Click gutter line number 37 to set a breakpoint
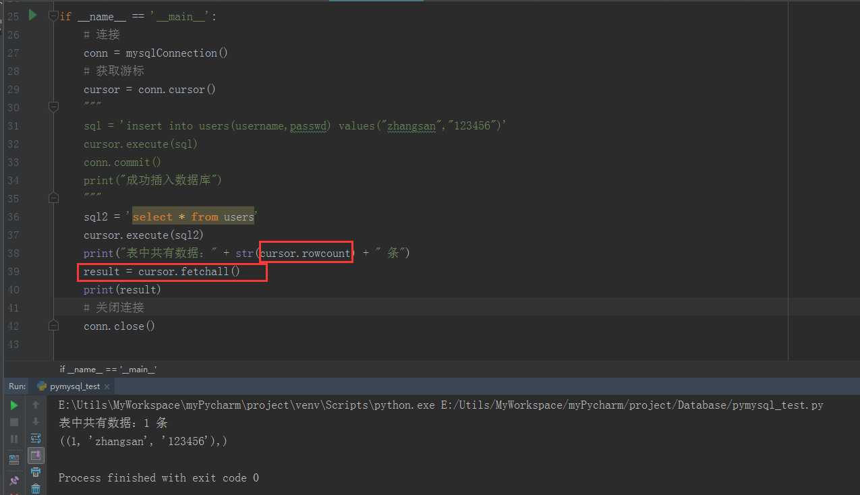This screenshot has height=495, width=860. pos(13,235)
